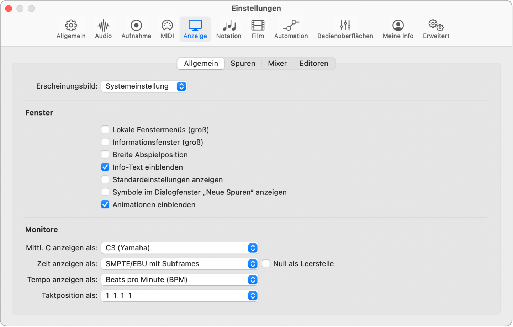Switch to the Spuren tab
The image size is (513, 327).
tap(243, 64)
